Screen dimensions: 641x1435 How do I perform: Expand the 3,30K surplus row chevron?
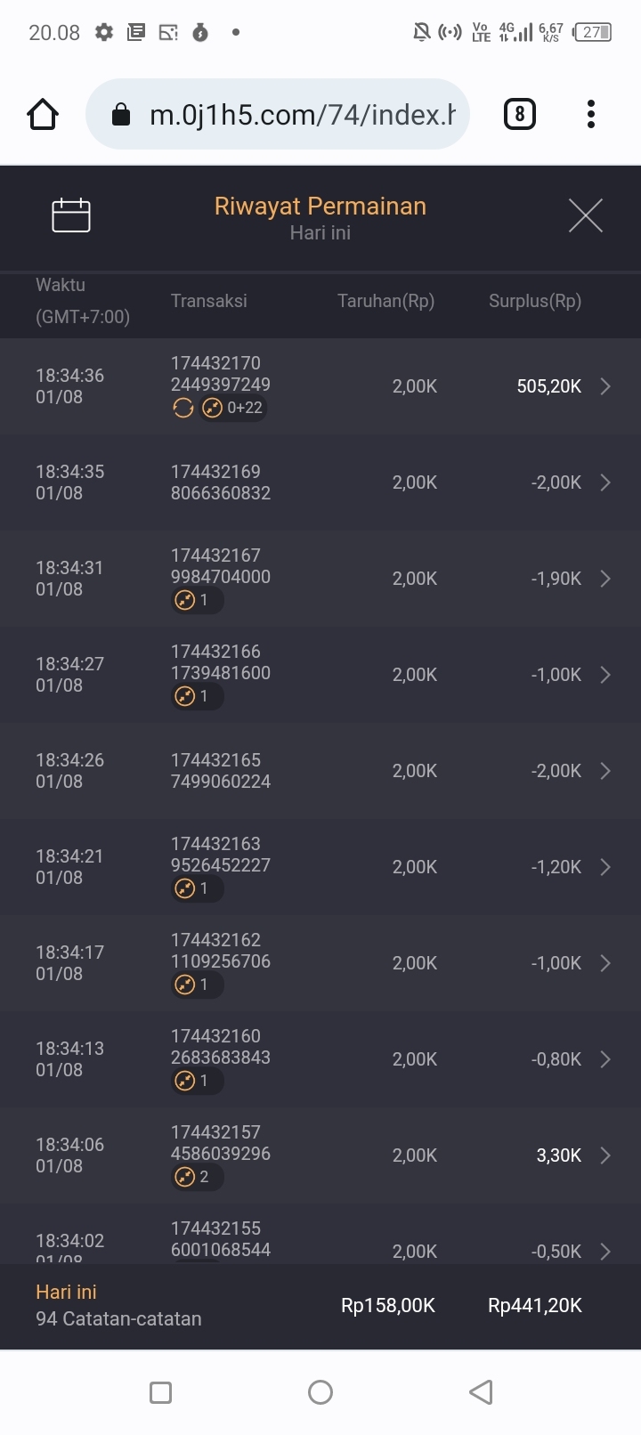tap(605, 1155)
